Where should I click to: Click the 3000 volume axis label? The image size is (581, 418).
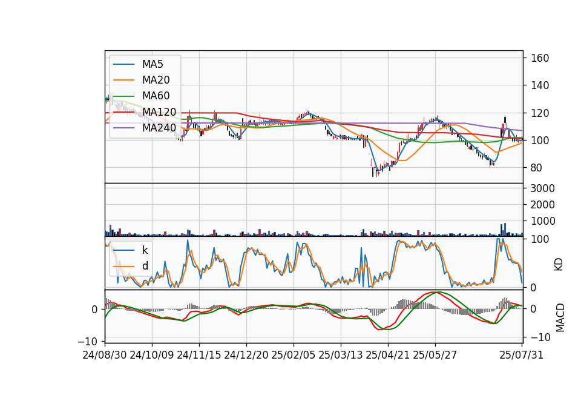543,188
